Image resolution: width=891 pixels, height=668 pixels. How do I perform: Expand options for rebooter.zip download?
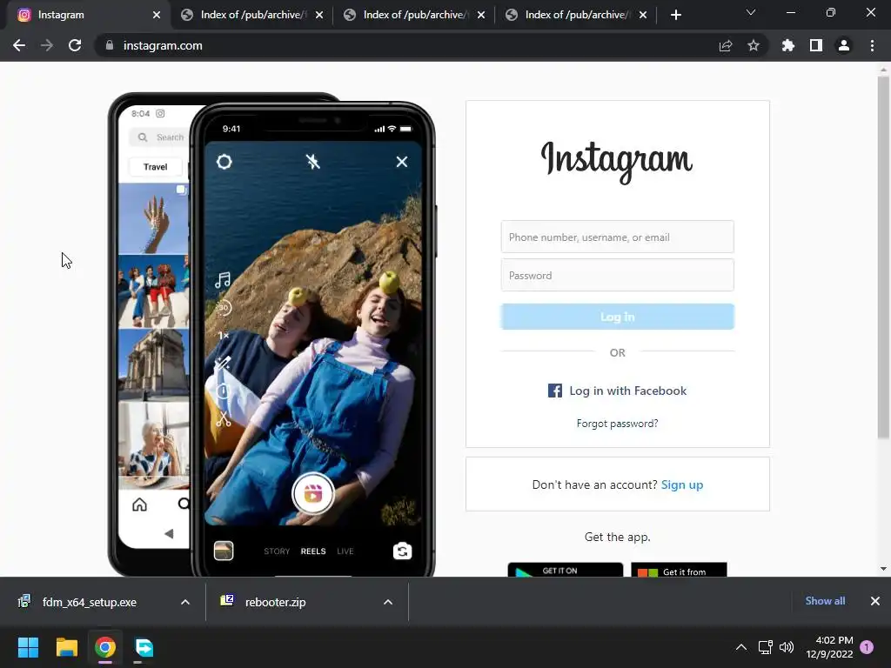click(388, 602)
